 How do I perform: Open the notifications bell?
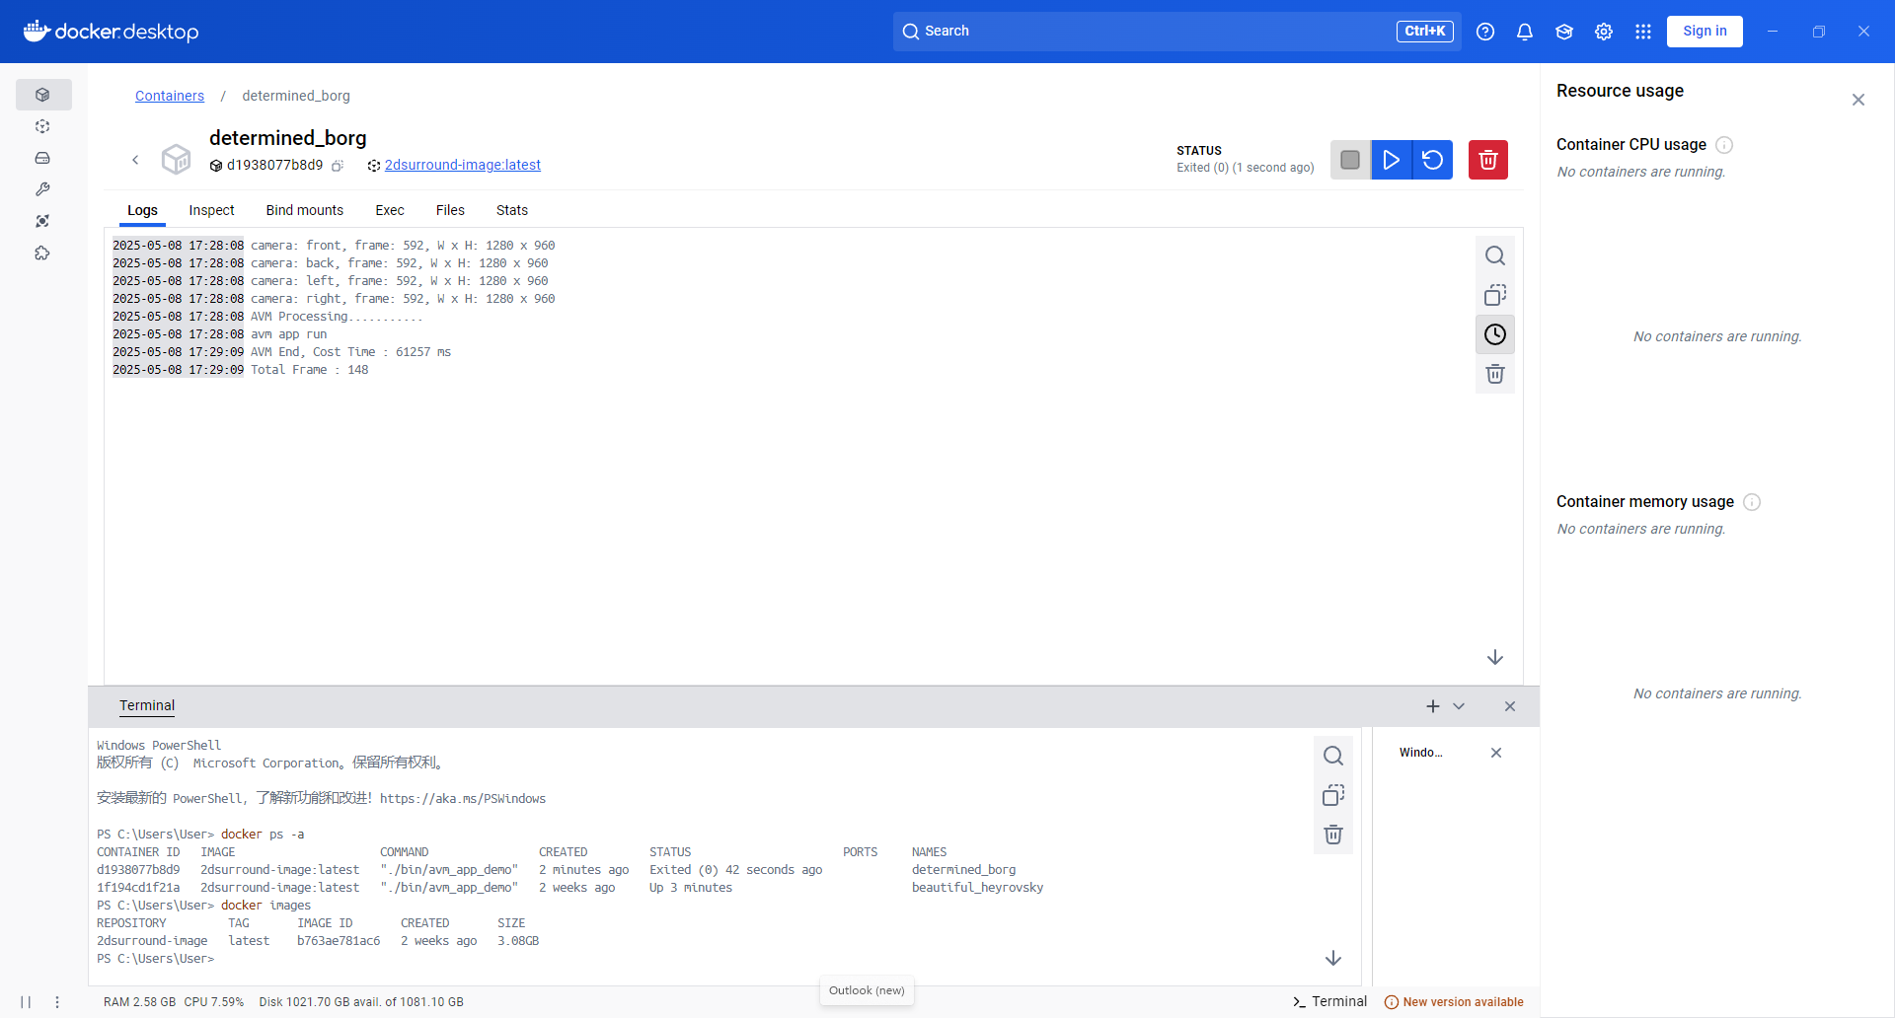click(1524, 31)
